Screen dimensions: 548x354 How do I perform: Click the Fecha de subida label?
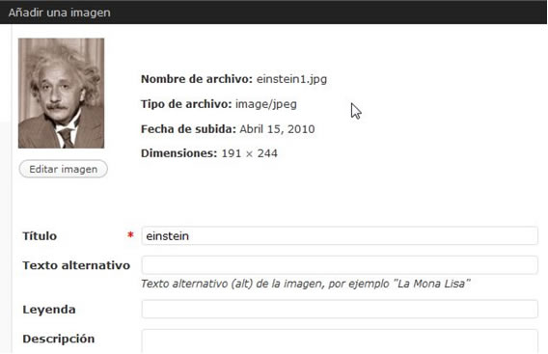click(x=188, y=129)
